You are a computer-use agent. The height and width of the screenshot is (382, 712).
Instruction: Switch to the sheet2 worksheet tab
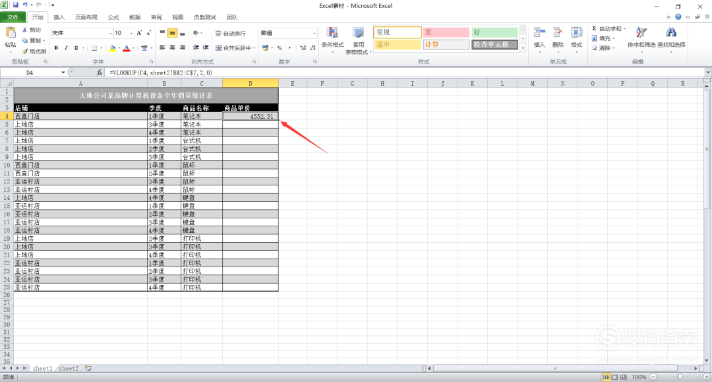pos(69,368)
